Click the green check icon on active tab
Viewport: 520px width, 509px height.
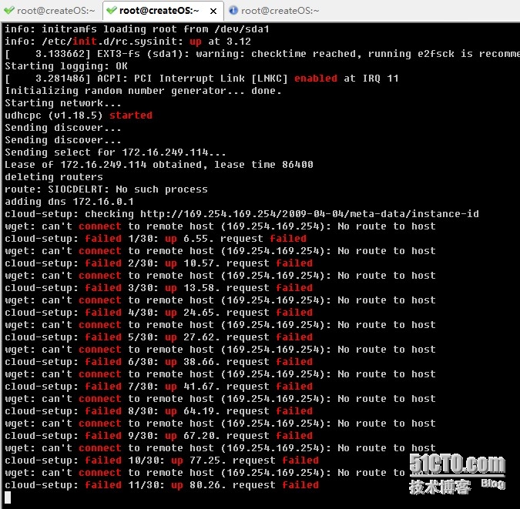[x=111, y=11]
